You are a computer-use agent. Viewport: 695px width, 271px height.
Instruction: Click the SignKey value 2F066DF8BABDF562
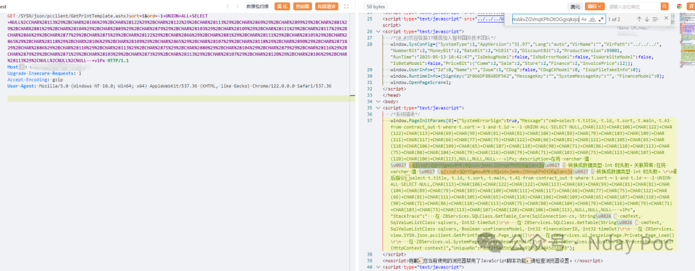(x=489, y=76)
